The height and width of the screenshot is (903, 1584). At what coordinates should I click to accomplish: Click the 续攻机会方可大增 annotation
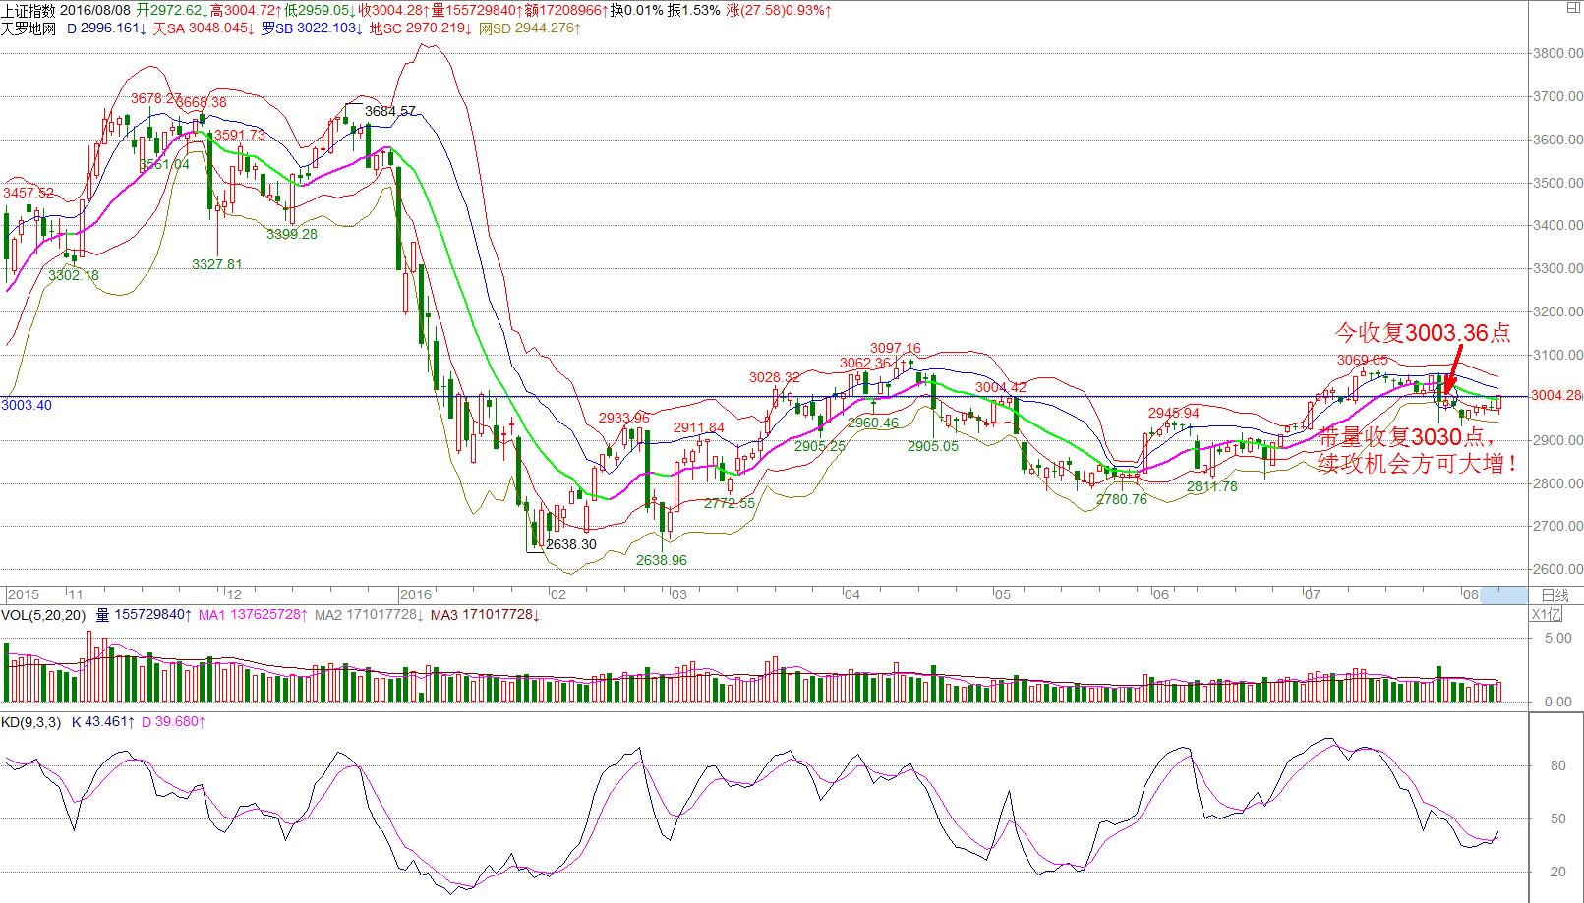1417,464
